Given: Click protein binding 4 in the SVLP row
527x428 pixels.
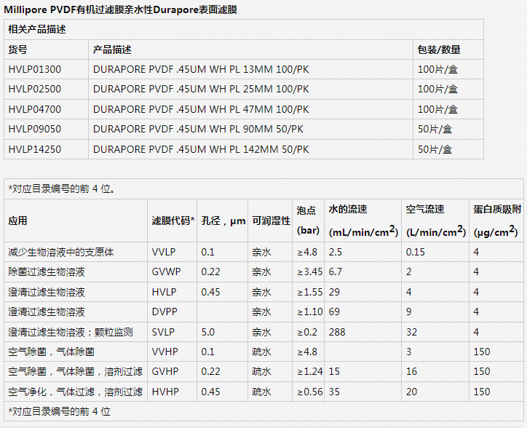Looking at the screenshot, I should pyautogui.click(x=476, y=332).
